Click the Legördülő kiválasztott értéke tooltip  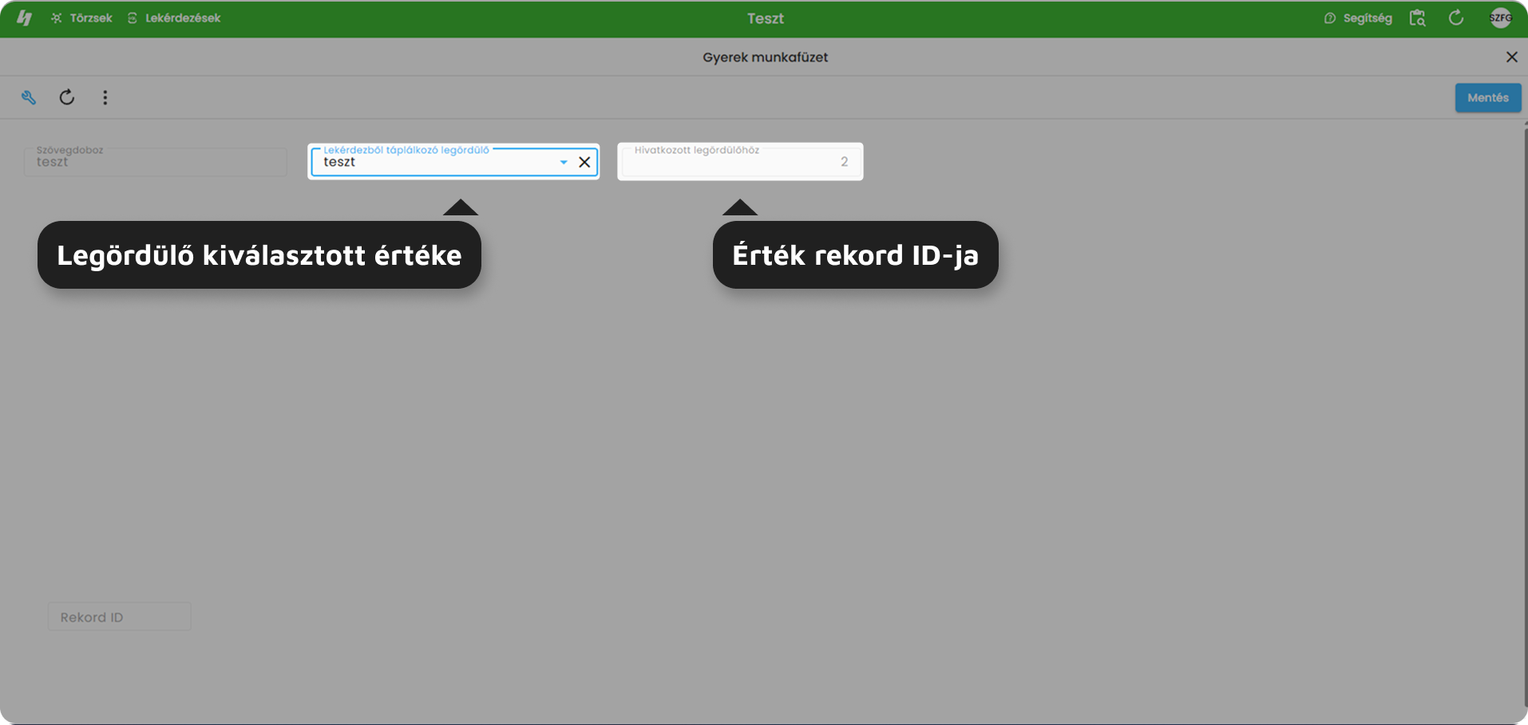coord(259,255)
